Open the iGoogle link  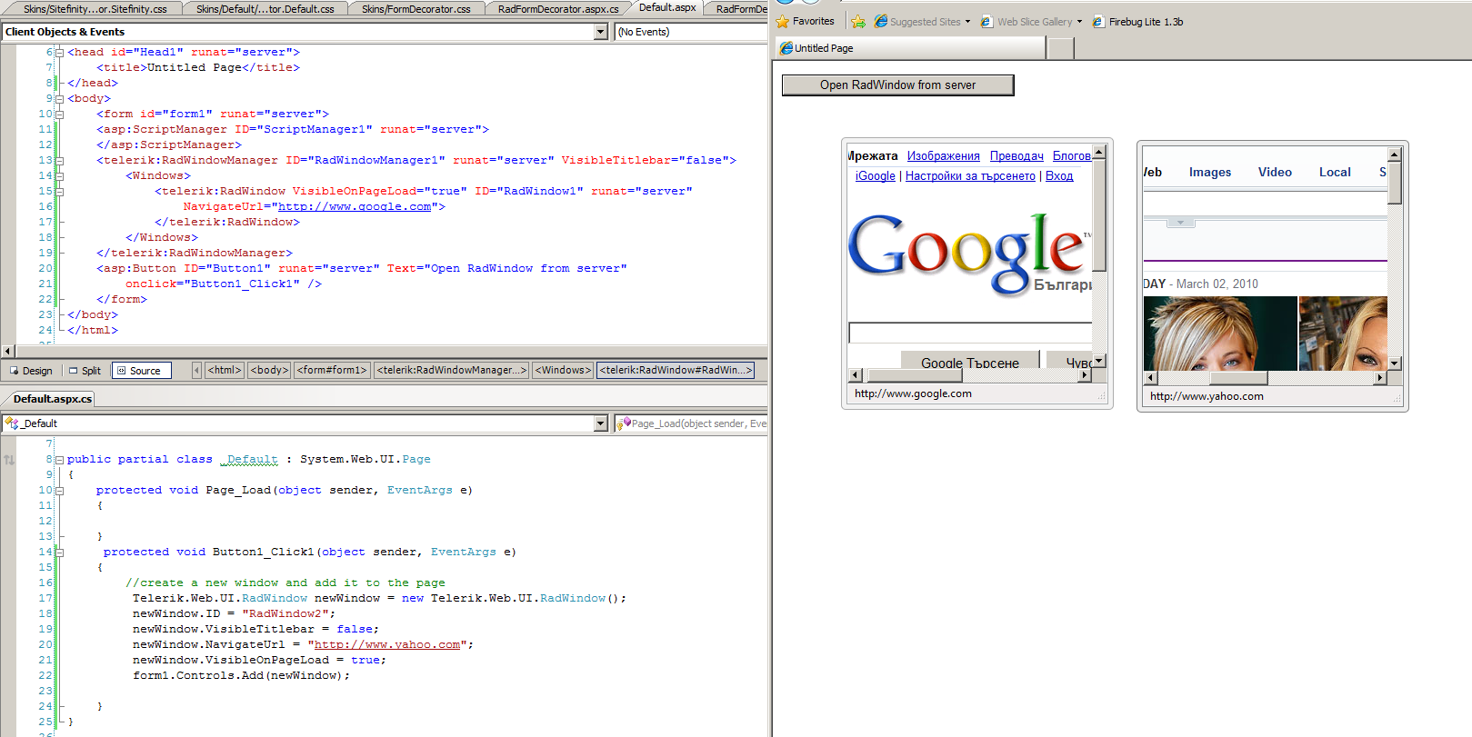click(x=876, y=176)
